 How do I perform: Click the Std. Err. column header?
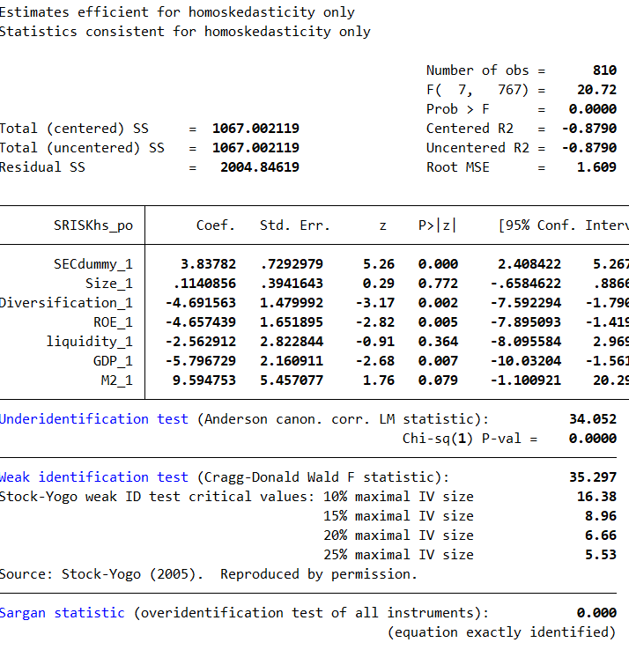(295, 225)
